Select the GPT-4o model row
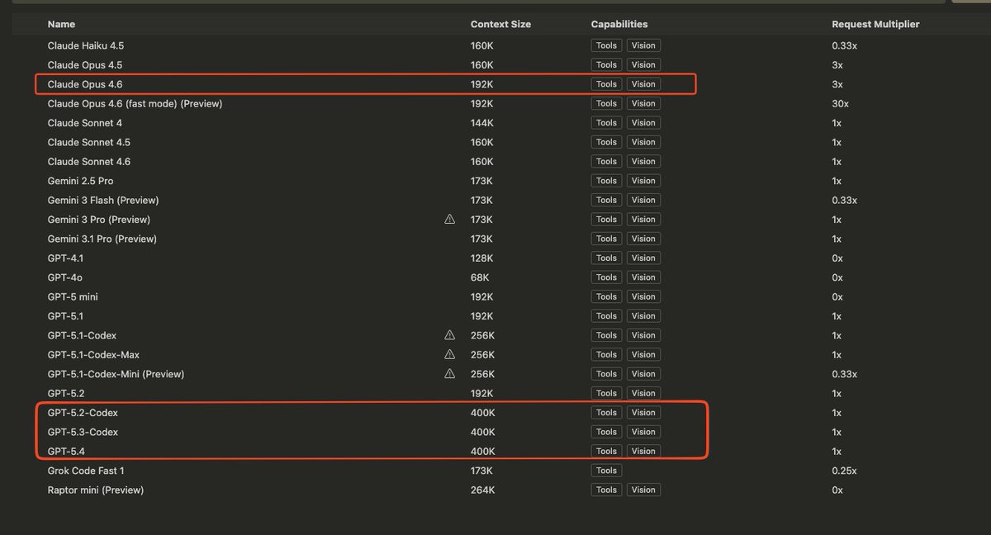 click(495, 277)
